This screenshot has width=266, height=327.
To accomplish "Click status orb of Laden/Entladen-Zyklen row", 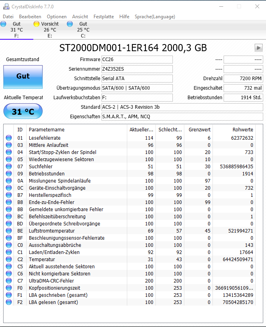I will (9, 252).
